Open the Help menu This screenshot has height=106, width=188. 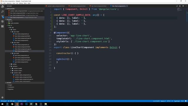[29, 3]
